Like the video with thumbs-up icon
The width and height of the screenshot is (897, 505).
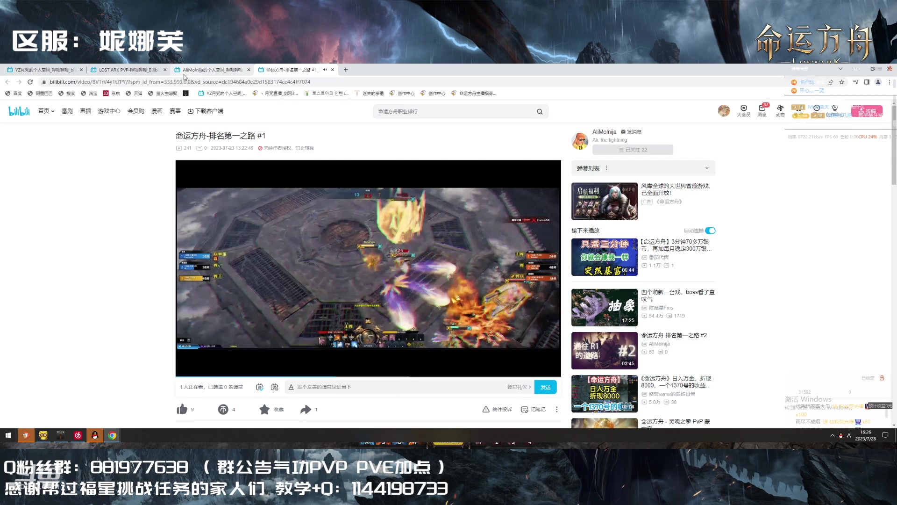click(x=182, y=409)
